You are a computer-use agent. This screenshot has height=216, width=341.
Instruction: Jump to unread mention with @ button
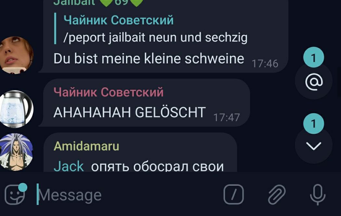click(314, 82)
